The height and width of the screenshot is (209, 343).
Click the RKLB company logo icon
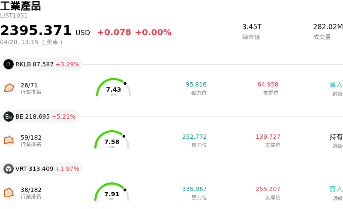click(9, 64)
